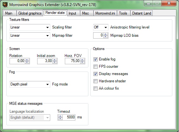Click the Fog mode label
Viewport: 179px width, 132px height.
60,84
